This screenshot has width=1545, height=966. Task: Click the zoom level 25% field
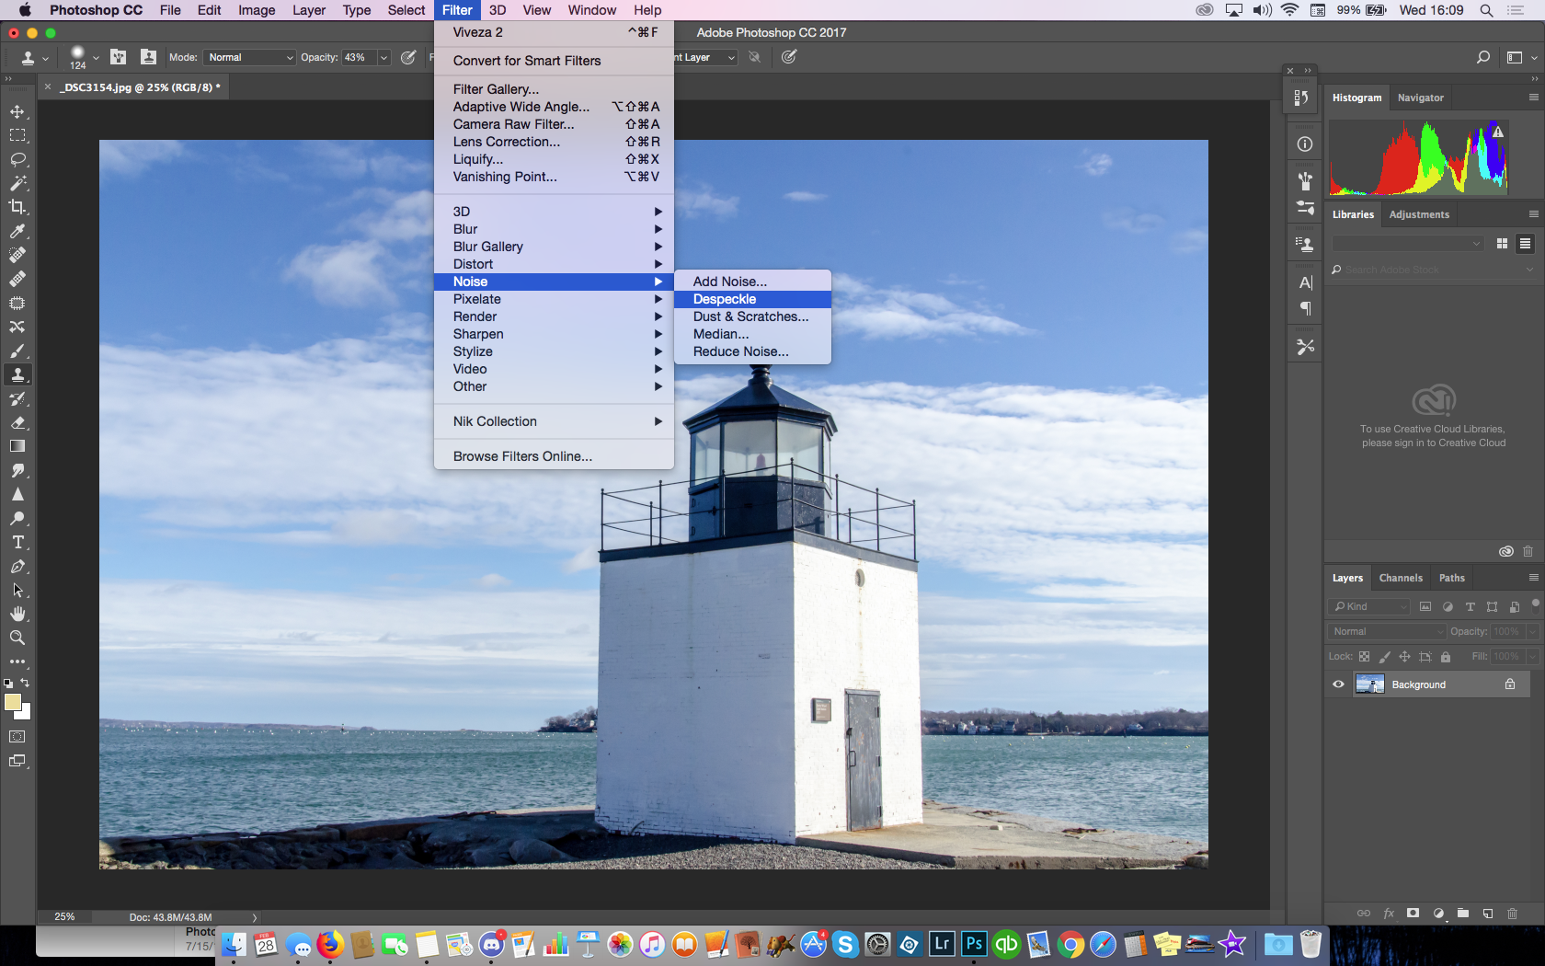tap(65, 917)
